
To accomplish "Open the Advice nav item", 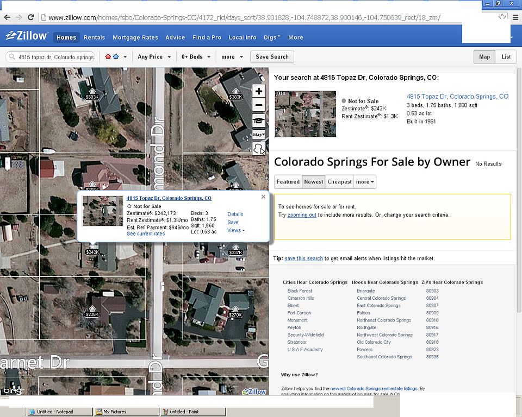I will [175, 37].
